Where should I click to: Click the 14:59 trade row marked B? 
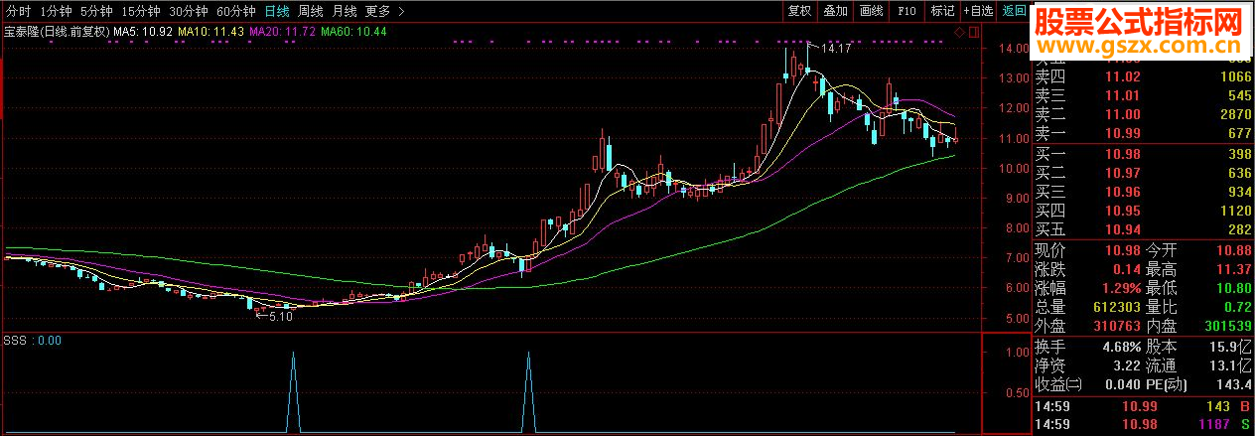(1143, 407)
